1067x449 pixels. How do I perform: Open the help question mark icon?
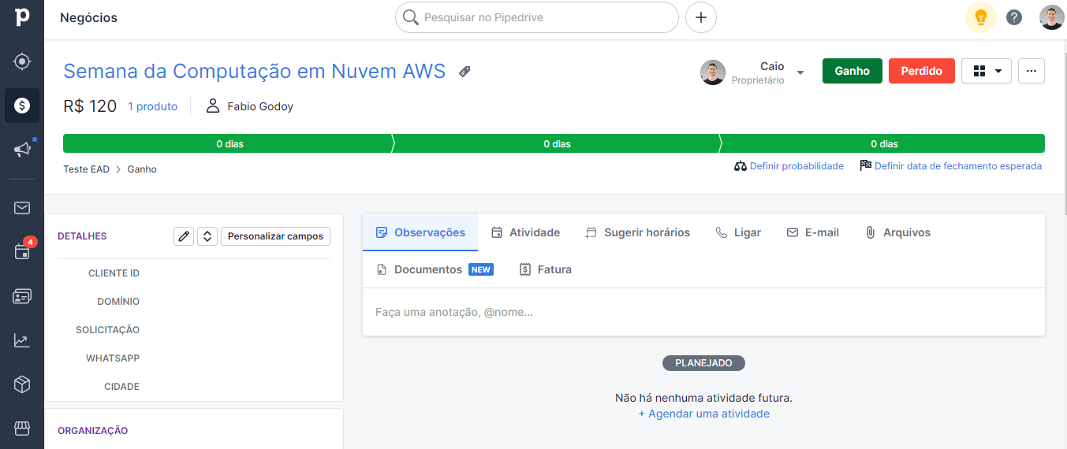click(1014, 17)
